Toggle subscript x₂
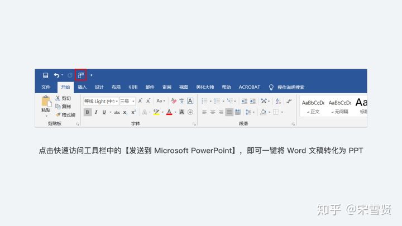Viewport: 402px width, 226px height. 125,112
